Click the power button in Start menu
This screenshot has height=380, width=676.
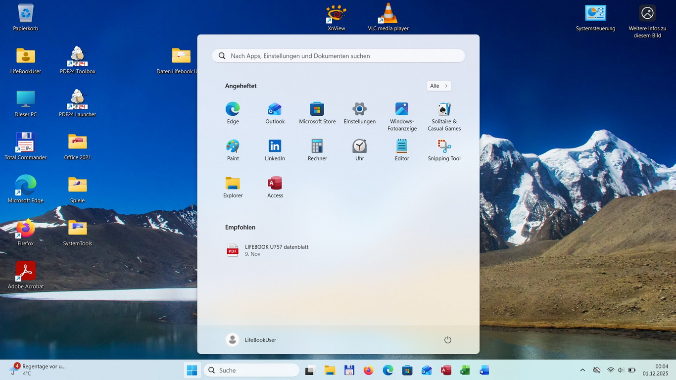pos(447,340)
